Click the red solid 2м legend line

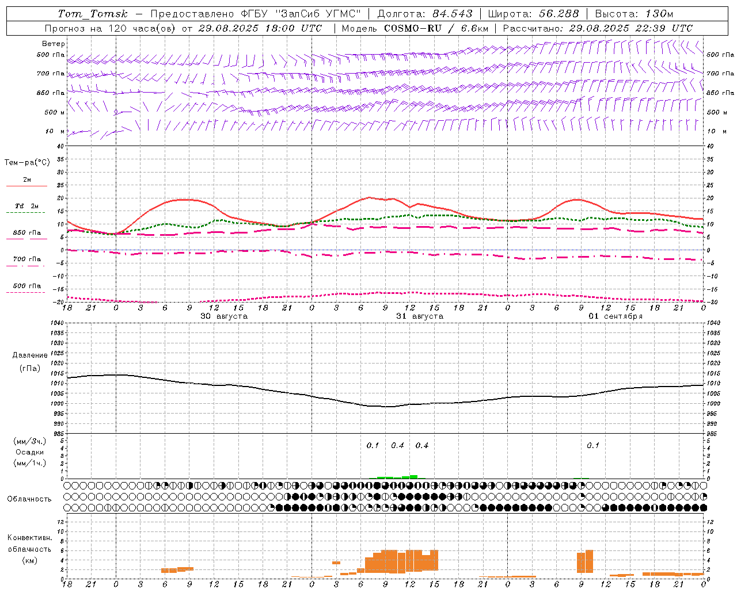tap(26, 186)
